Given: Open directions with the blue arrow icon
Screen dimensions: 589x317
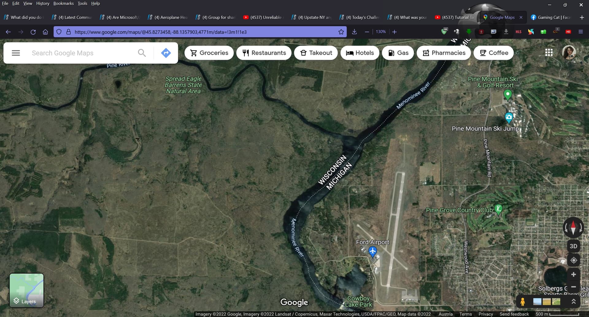Looking at the screenshot, I should pos(166,53).
